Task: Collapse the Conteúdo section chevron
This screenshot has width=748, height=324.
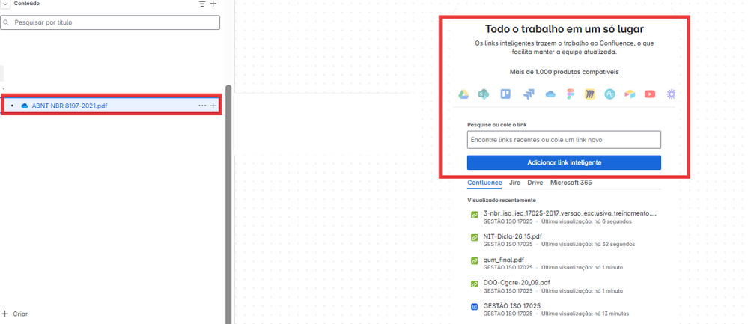Action: click(5, 3)
